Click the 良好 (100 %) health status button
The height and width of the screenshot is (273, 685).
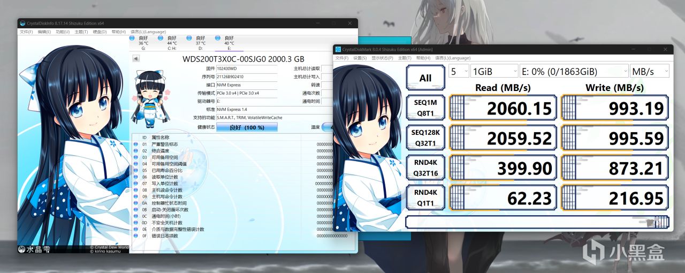coord(247,127)
